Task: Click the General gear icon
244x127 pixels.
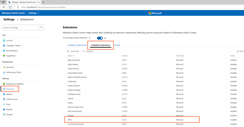Action: (x=4, y=94)
